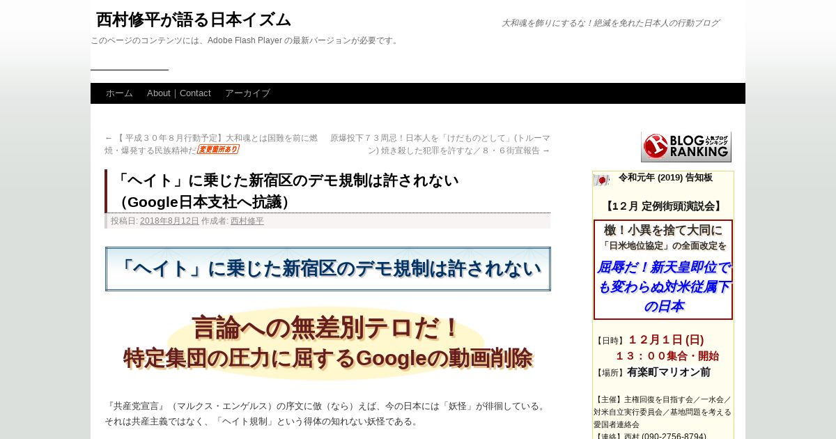Click the blue banner 「ヘイト」に乗じた新宿区のデモ規制は許されない
This screenshot has width=836, height=439.
[328, 269]
